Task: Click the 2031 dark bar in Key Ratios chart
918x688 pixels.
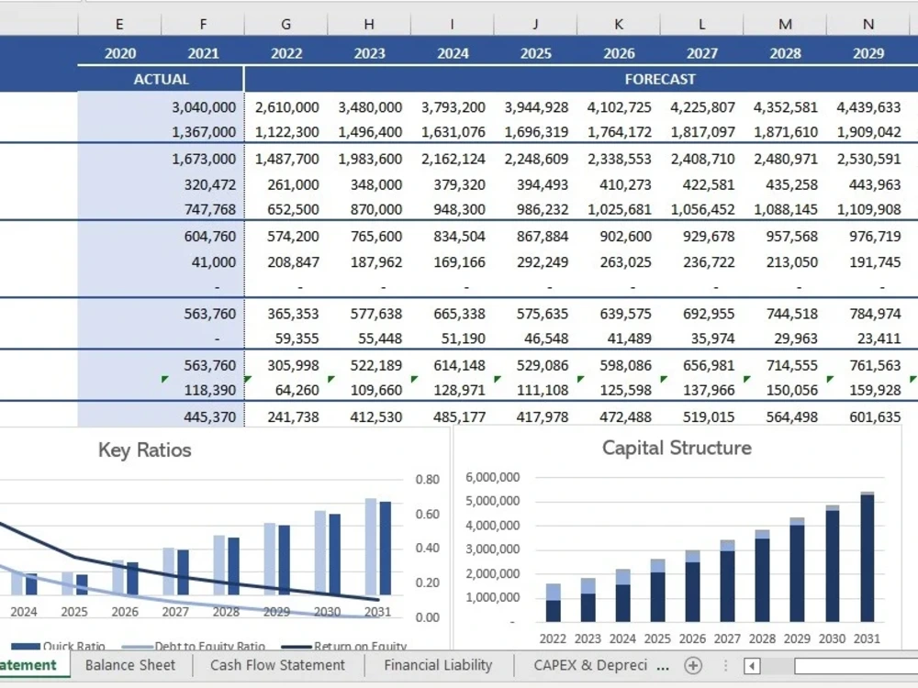Action: point(386,549)
